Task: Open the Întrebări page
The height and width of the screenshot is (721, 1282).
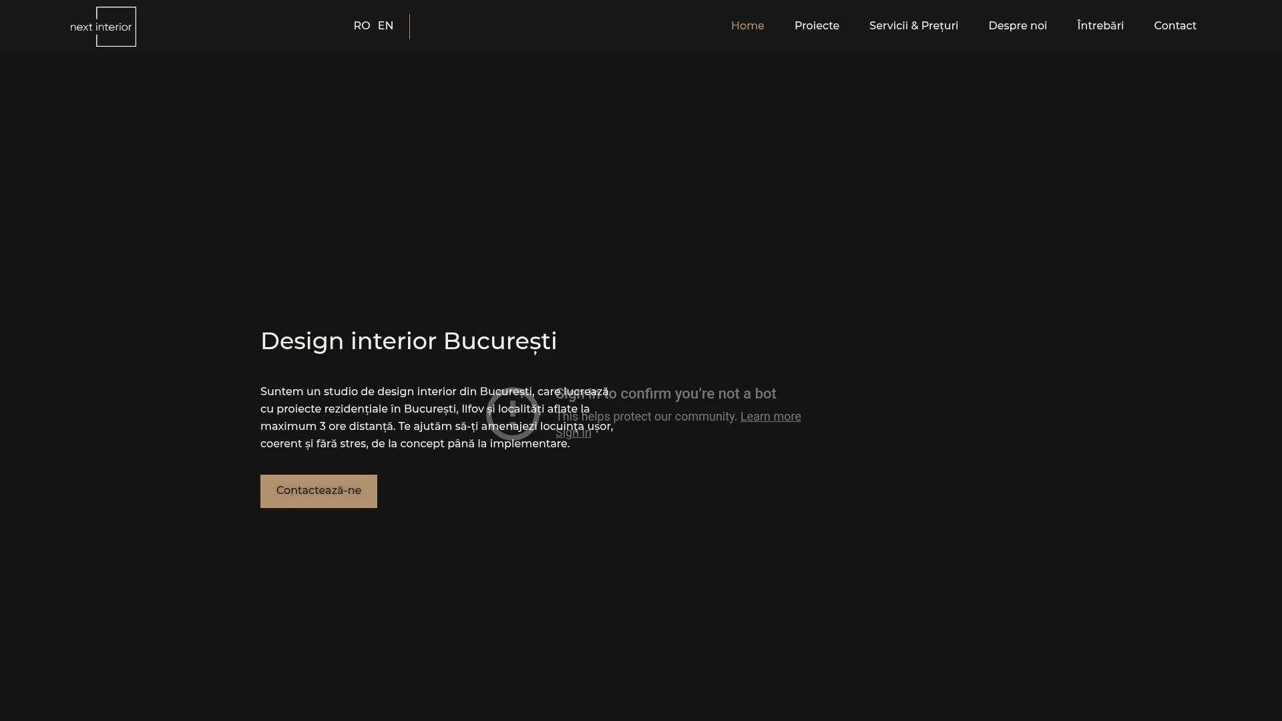Action: pyautogui.click(x=1100, y=26)
